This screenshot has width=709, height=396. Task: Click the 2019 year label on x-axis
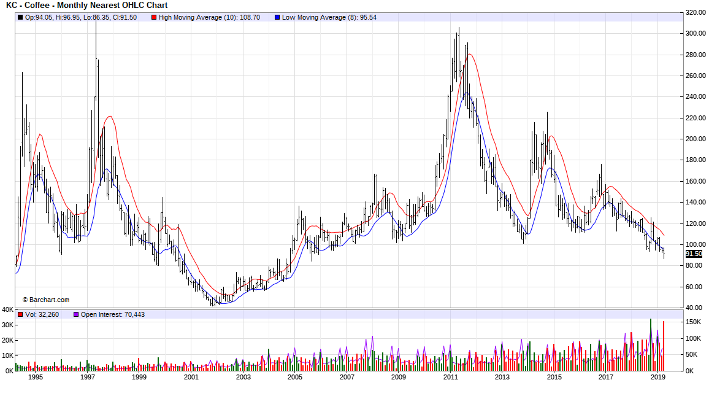coord(658,378)
